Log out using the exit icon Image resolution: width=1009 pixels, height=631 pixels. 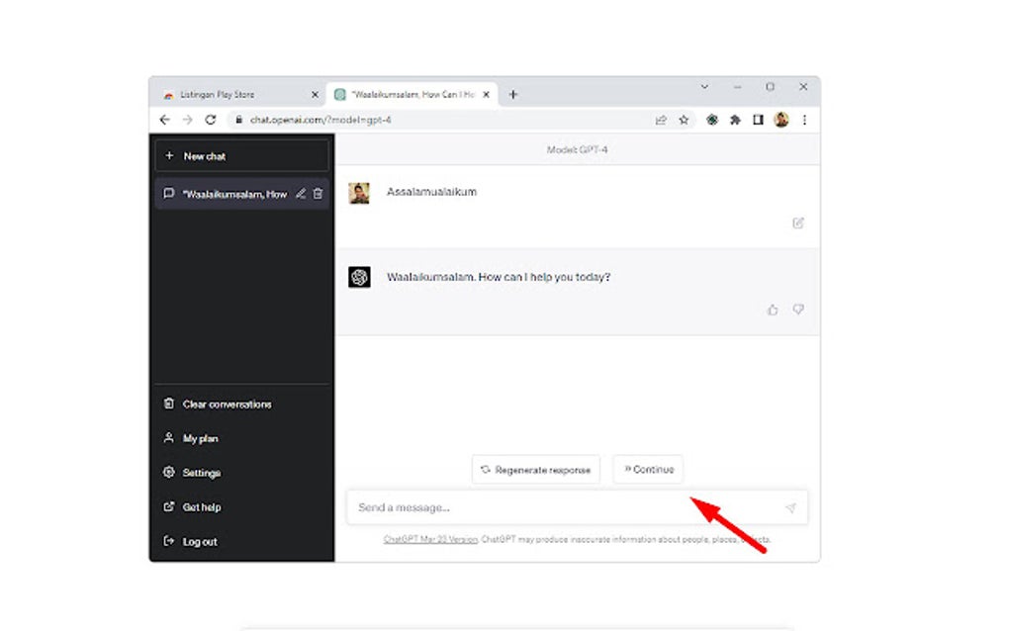[x=169, y=541]
